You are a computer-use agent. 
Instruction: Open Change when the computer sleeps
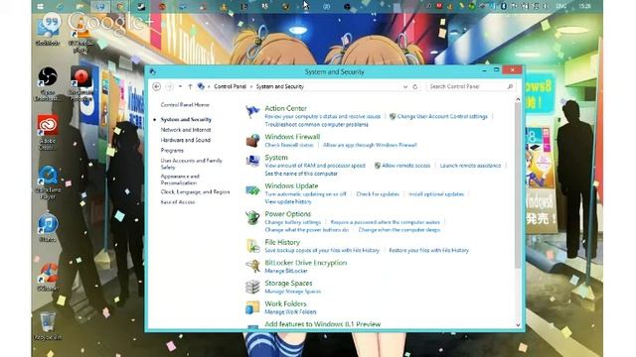point(399,230)
